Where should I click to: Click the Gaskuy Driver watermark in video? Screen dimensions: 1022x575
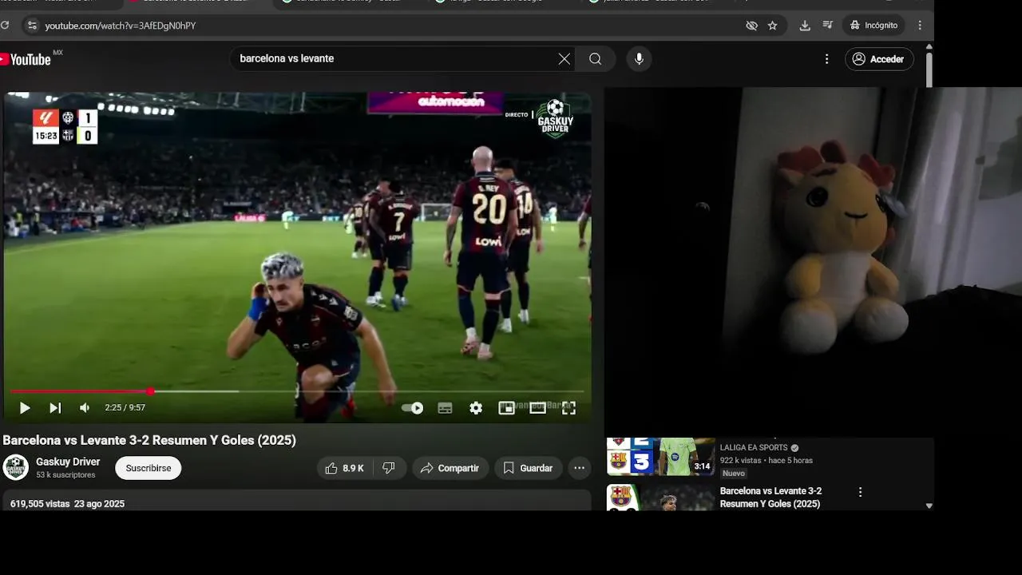555,118
